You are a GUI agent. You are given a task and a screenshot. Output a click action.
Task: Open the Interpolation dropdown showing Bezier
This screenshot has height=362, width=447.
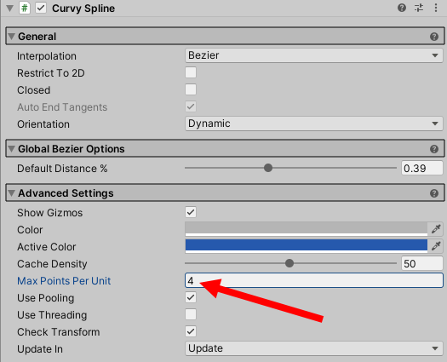[314, 55]
